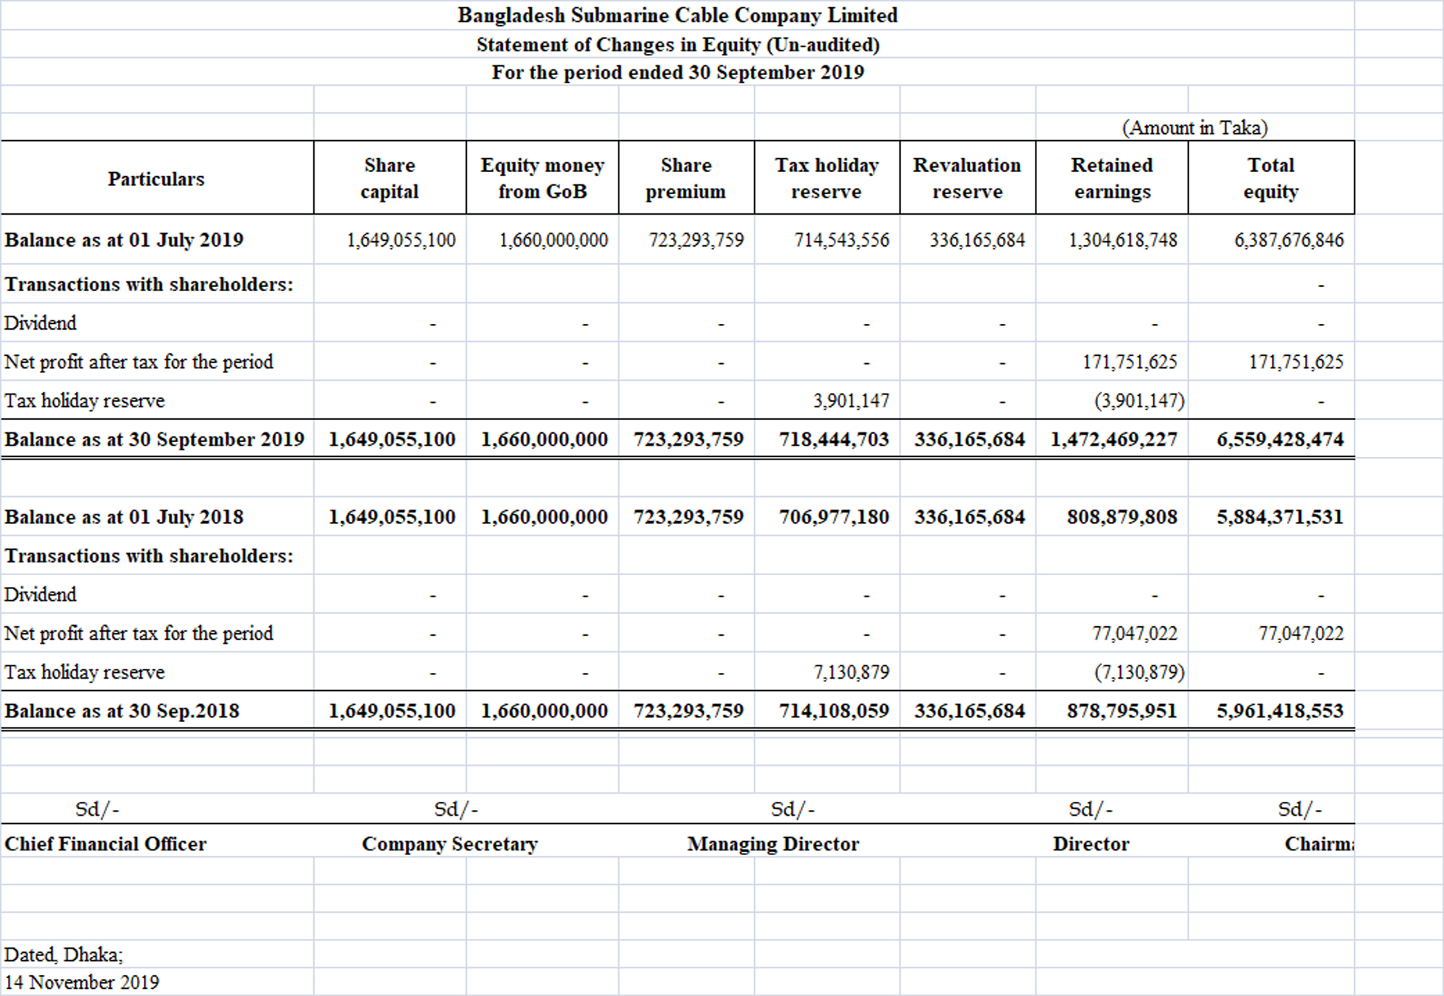Select total equity value 6,387,676,846
This screenshot has width=1444, height=996.
click(1288, 240)
